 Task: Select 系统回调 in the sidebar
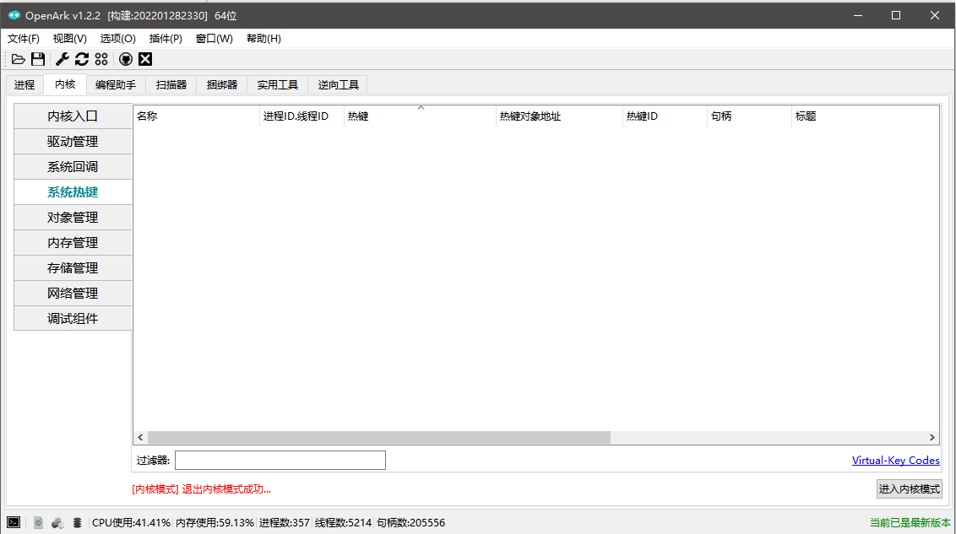click(73, 167)
